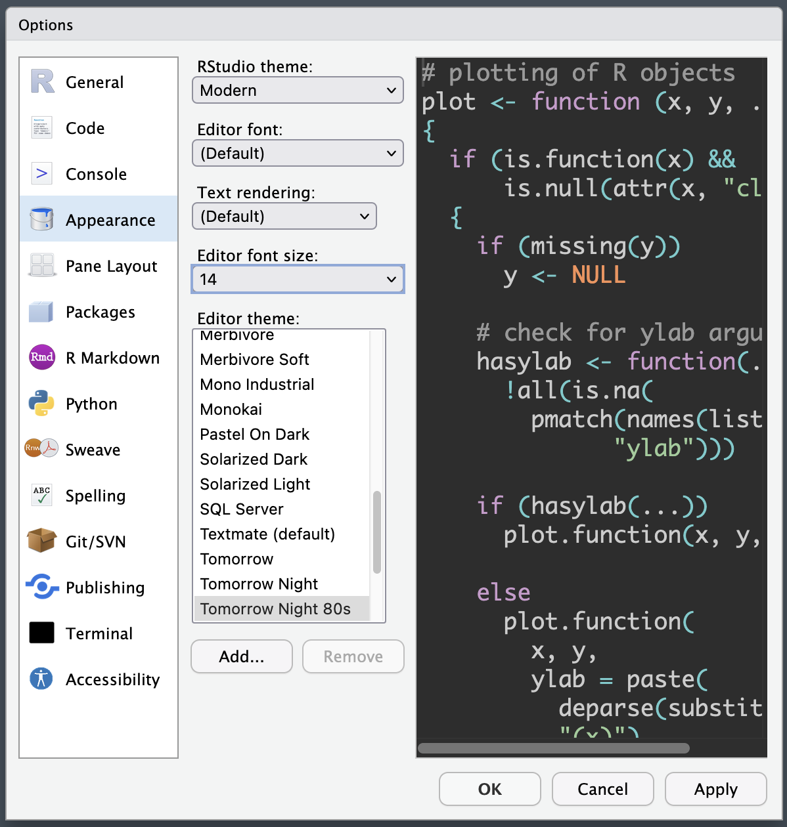The width and height of the screenshot is (787, 827).
Task: Click the Cancel button
Action: tap(603, 789)
